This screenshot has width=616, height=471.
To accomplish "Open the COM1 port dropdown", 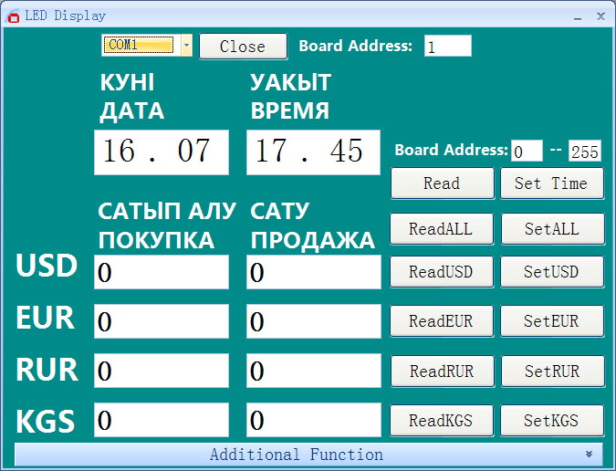I will pyautogui.click(x=186, y=46).
